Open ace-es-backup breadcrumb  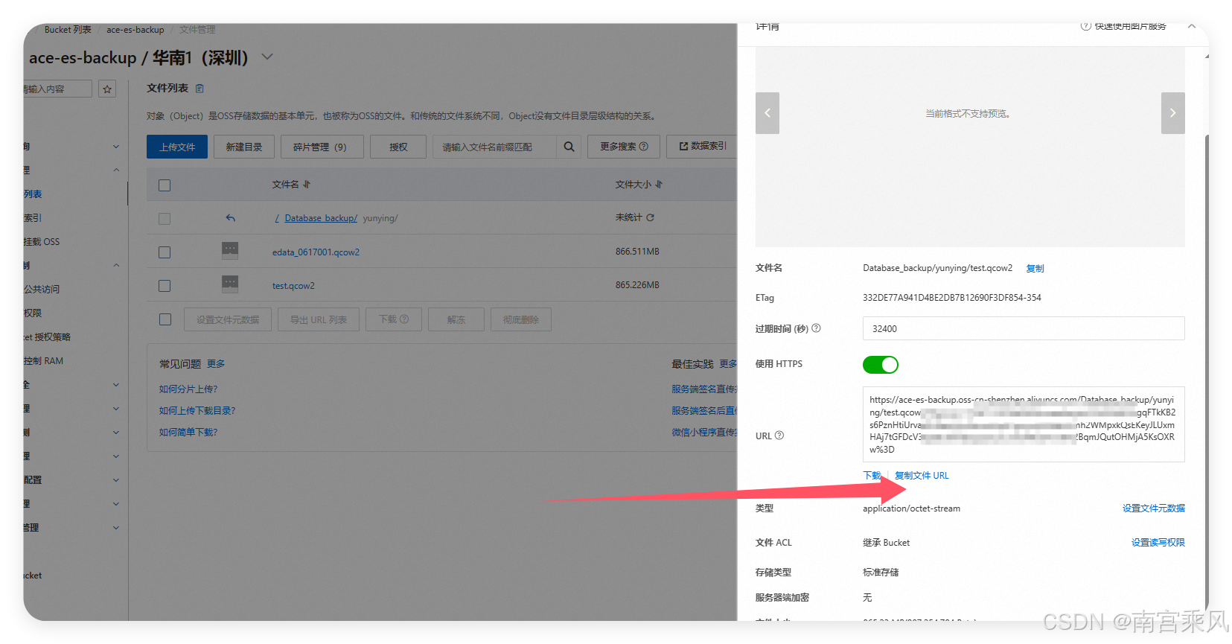pos(135,30)
